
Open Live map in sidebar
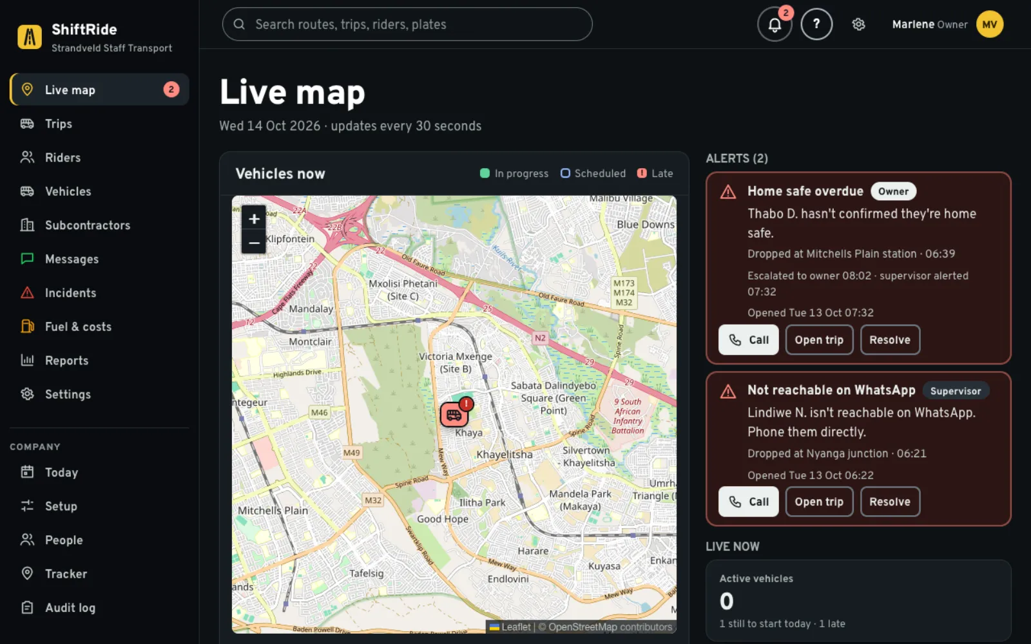(x=100, y=90)
